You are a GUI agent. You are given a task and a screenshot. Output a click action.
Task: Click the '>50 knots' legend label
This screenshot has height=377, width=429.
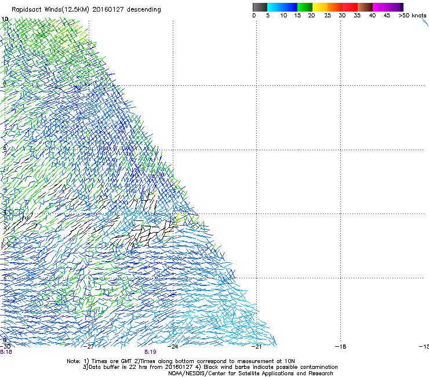pos(412,16)
